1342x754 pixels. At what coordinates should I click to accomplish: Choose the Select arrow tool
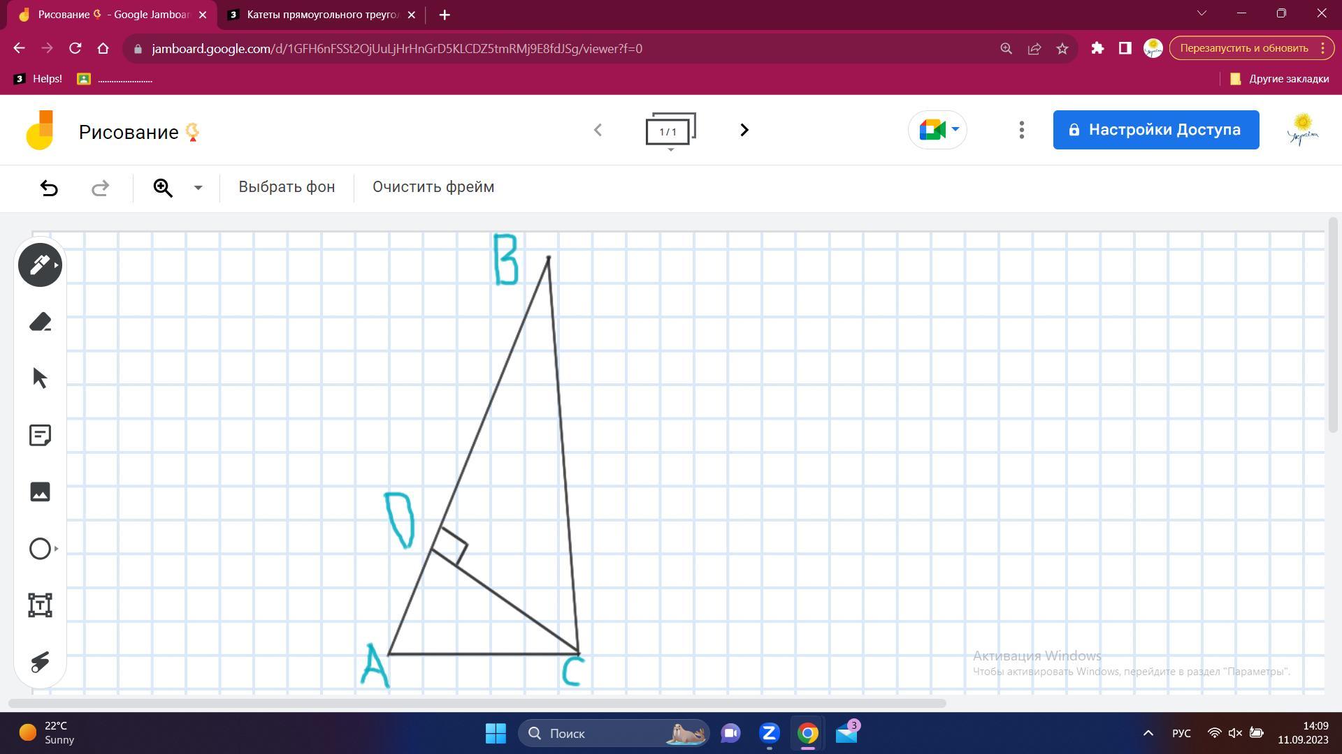(40, 378)
